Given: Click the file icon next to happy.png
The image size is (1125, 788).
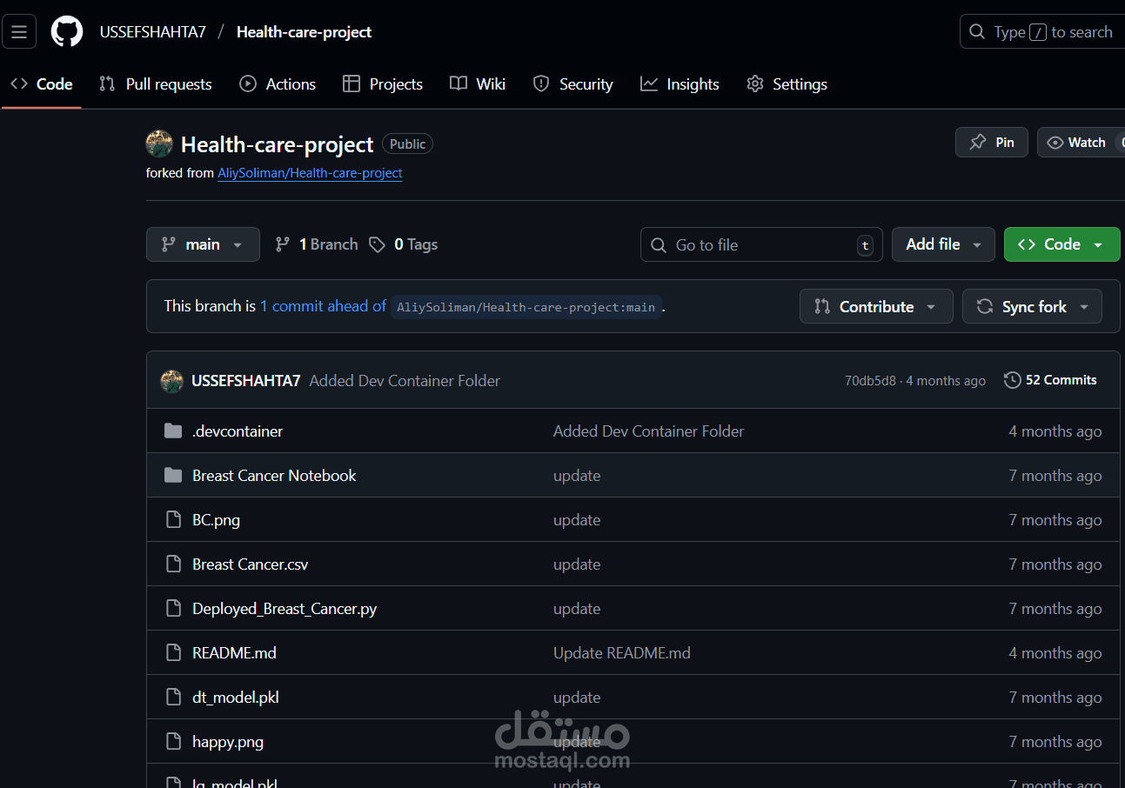Looking at the screenshot, I should coord(174,742).
